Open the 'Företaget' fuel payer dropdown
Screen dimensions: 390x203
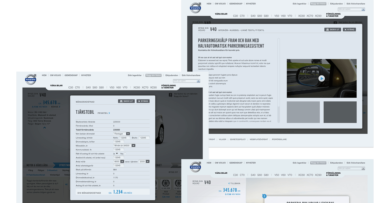(x=122, y=134)
